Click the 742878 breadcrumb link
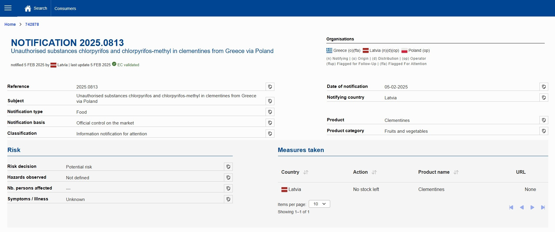The image size is (555, 232). click(32, 24)
